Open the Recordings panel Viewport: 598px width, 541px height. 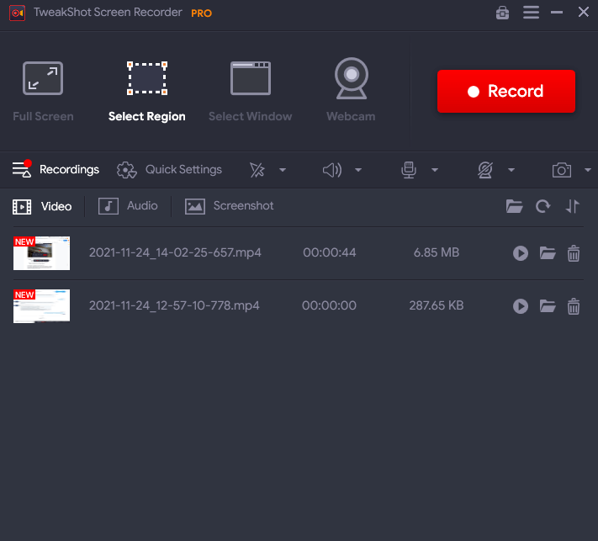click(x=56, y=169)
